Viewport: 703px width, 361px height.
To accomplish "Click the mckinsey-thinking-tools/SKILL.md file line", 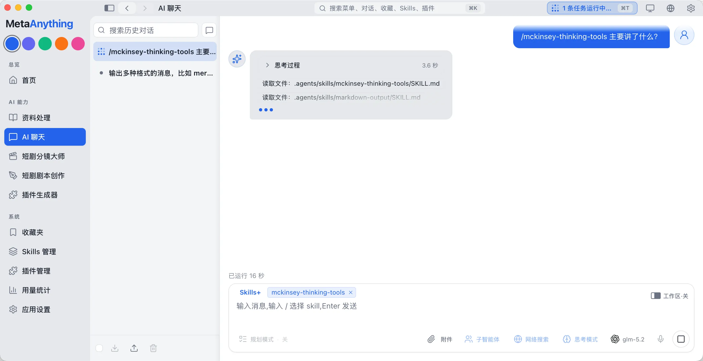I will point(351,84).
